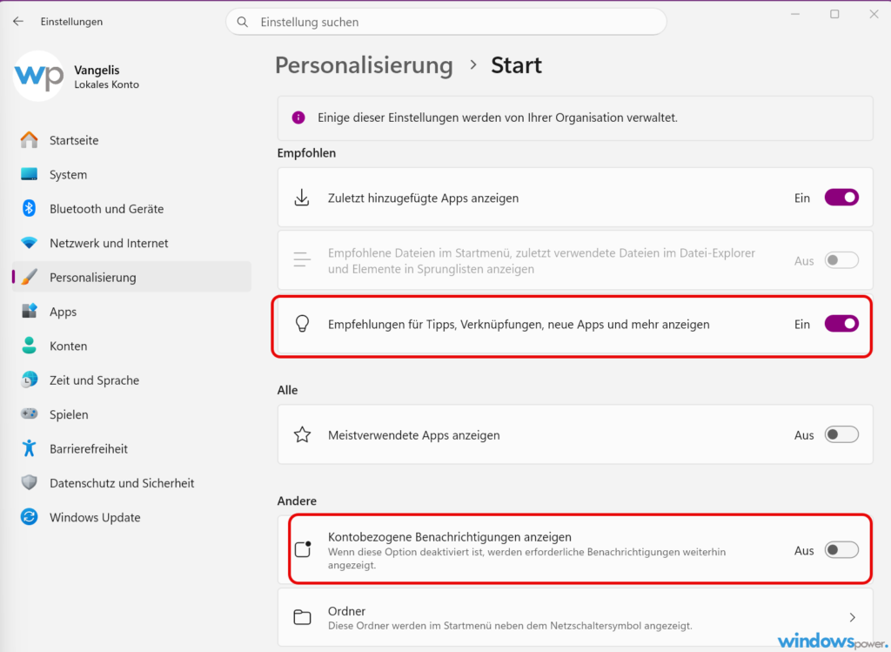Open Netzwerk und Internet category

(x=131, y=243)
